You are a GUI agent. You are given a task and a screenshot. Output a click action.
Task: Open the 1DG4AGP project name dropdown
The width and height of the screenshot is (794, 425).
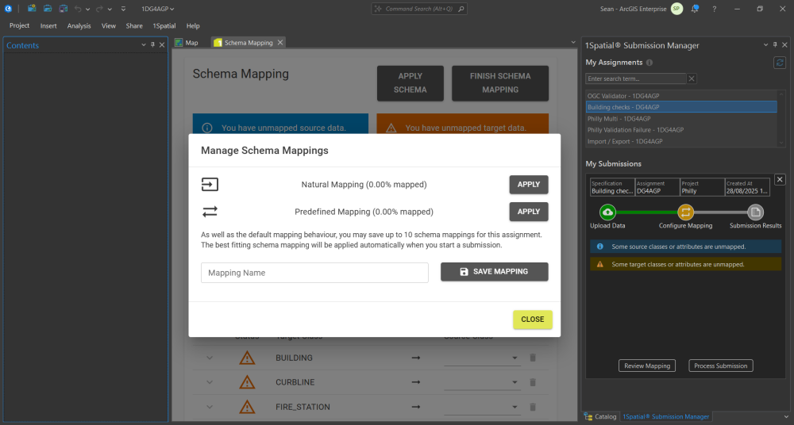(157, 9)
